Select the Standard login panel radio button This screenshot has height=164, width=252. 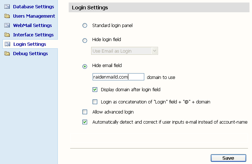[85, 26]
